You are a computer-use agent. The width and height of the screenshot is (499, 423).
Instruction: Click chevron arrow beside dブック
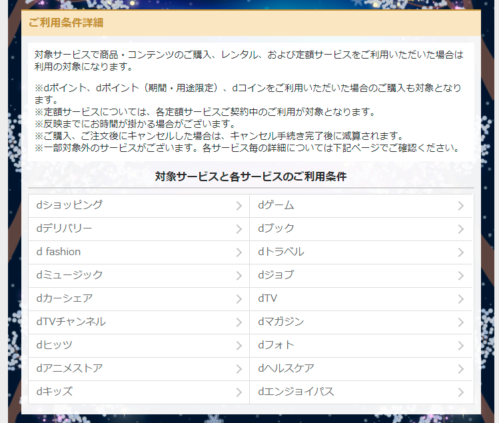coord(461,229)
